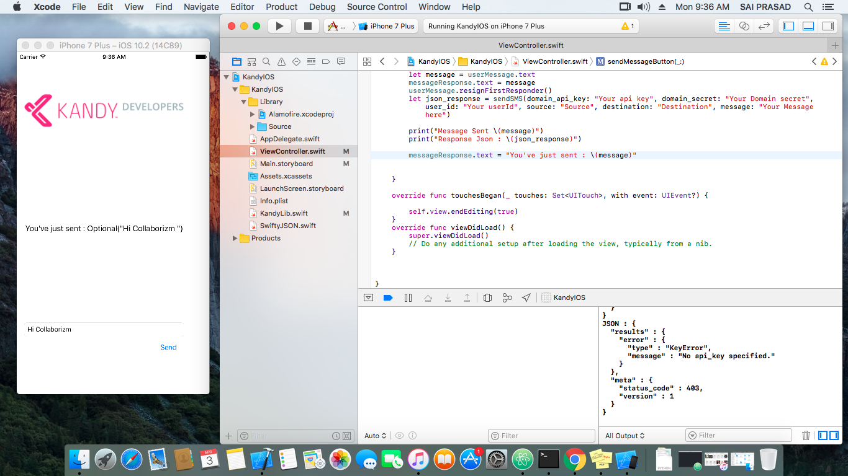Open the project navigator folder icon
Screen dimensions: 848x476
coord(237,61)
